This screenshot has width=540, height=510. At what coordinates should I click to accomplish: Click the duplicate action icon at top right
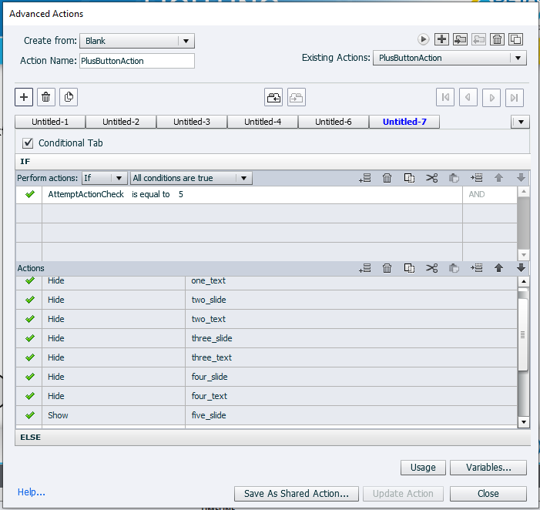(x=515, y=39)
